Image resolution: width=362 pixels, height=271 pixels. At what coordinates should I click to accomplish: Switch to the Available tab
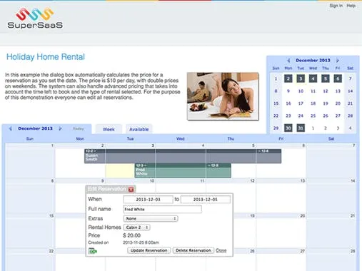click(x=139, y=129)
